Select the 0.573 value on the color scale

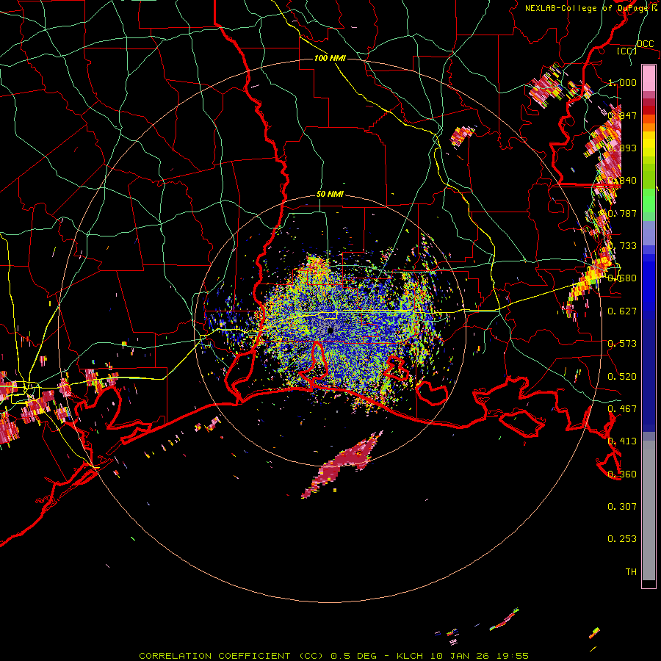(x=622, y=344)
